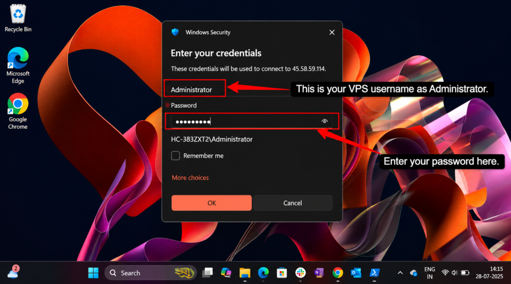Open the Windows Start menu
Image resolution: width=511 pixels, height=284 pixels.
93,273
